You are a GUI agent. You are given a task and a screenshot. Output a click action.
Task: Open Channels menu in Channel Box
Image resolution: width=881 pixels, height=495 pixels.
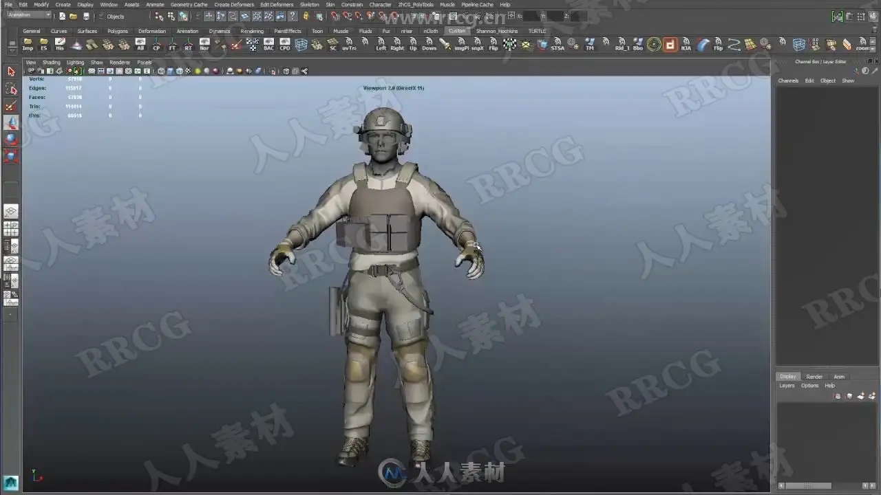pos(788,80)
